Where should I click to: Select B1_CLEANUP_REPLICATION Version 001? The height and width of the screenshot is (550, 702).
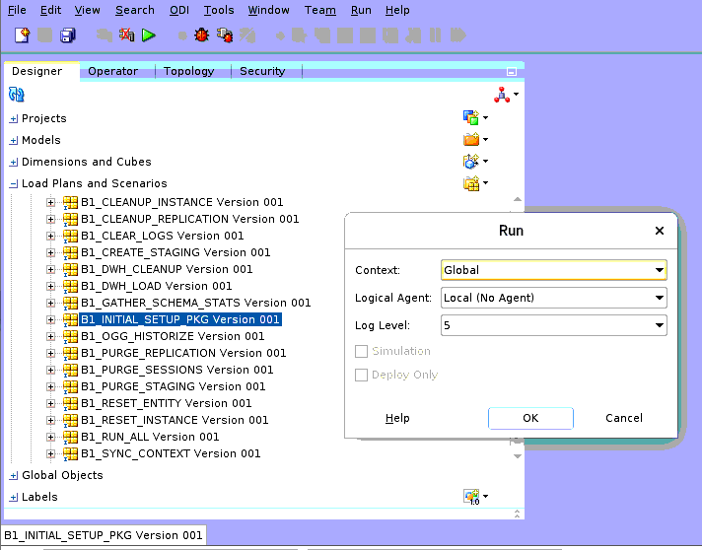click(190, 219)
